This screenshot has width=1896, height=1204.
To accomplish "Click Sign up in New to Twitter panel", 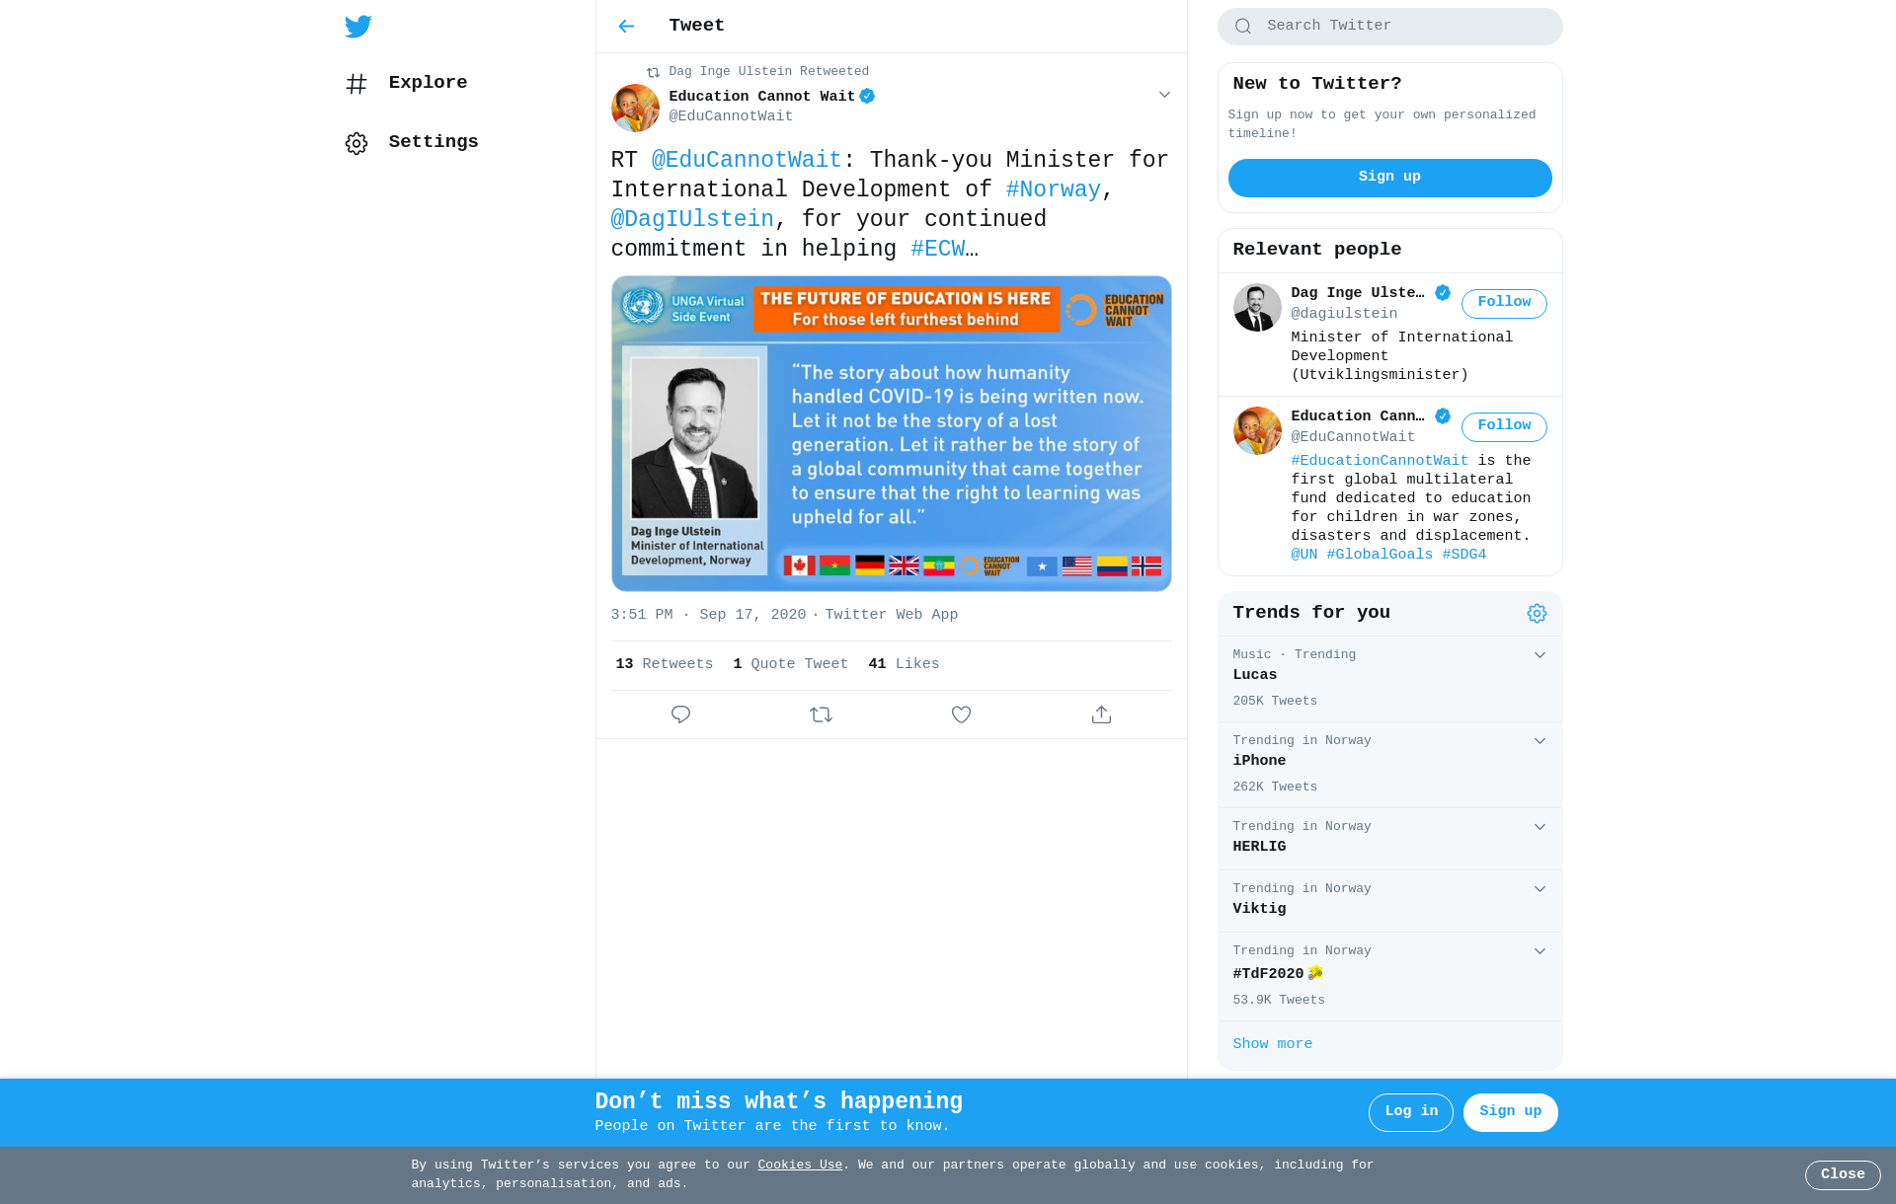I will coord(1389,178).
